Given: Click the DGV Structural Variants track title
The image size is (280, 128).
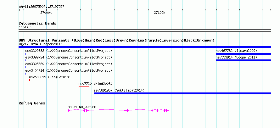Looking at the screenshot, I should [116, 40].
